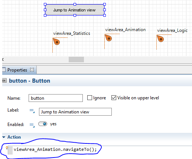Viewport: 192px width, 159px height.
Task: Select the viewArea_Logic label text
Action: point(172,30)
